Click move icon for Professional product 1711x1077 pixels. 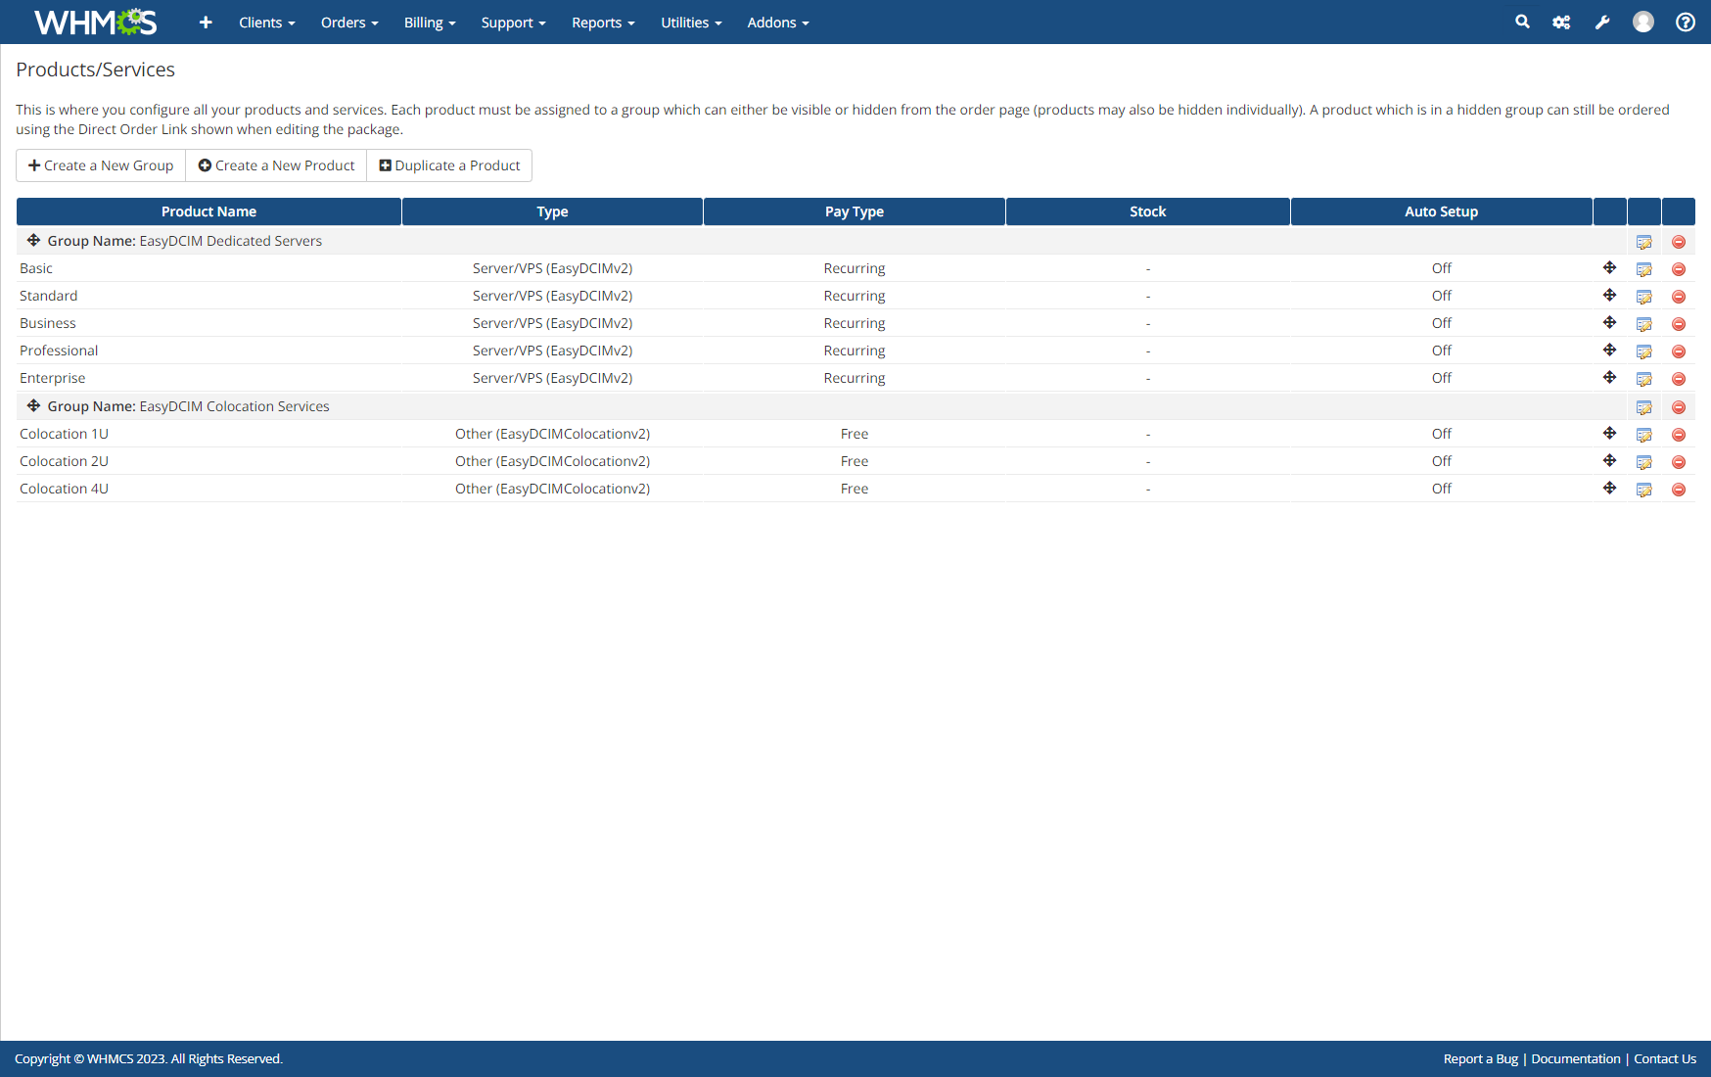tap(1610, 351)
